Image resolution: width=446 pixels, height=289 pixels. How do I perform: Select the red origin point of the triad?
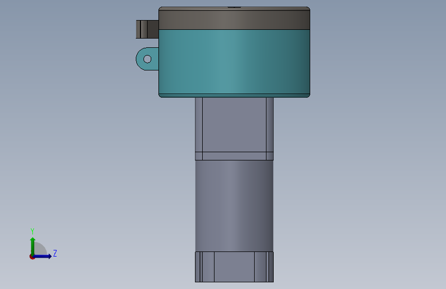32,257
